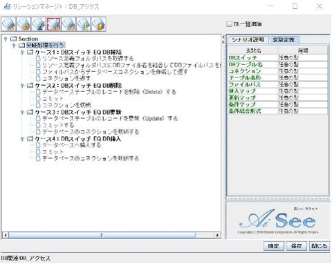This screenshot has height=266, width=332.
Task: Select the 変数定義 tab
Action: [284, 39]
